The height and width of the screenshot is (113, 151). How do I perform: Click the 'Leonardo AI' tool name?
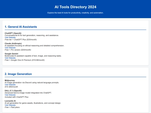10,101
